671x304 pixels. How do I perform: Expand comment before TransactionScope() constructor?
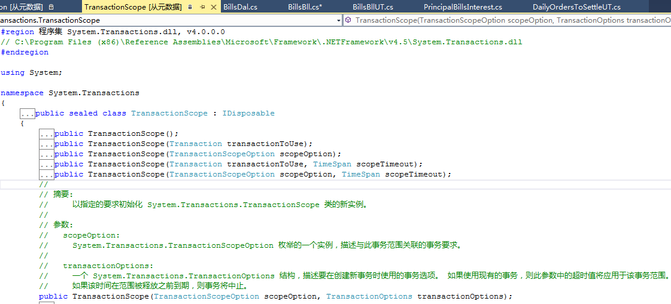[47, 134]
